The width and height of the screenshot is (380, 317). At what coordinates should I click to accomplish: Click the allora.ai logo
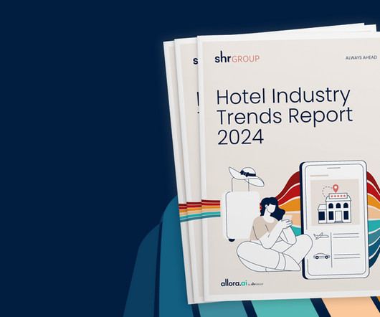click(x=242, y=283)
